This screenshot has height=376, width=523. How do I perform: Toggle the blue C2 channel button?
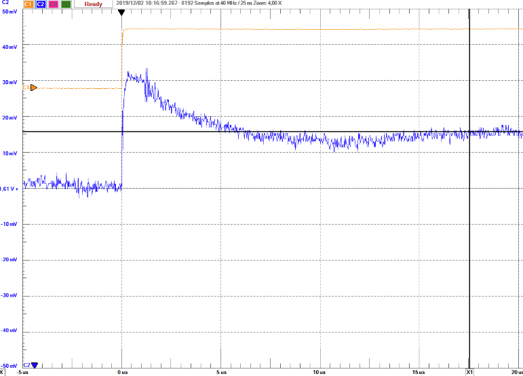[x=41, y=4]
